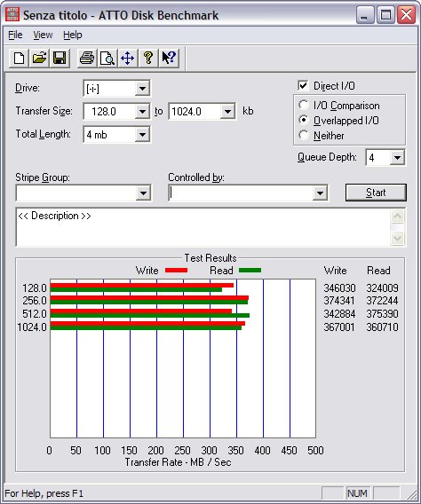
Task: Print results using the printer icon
Action: click(x=87, y=59)
